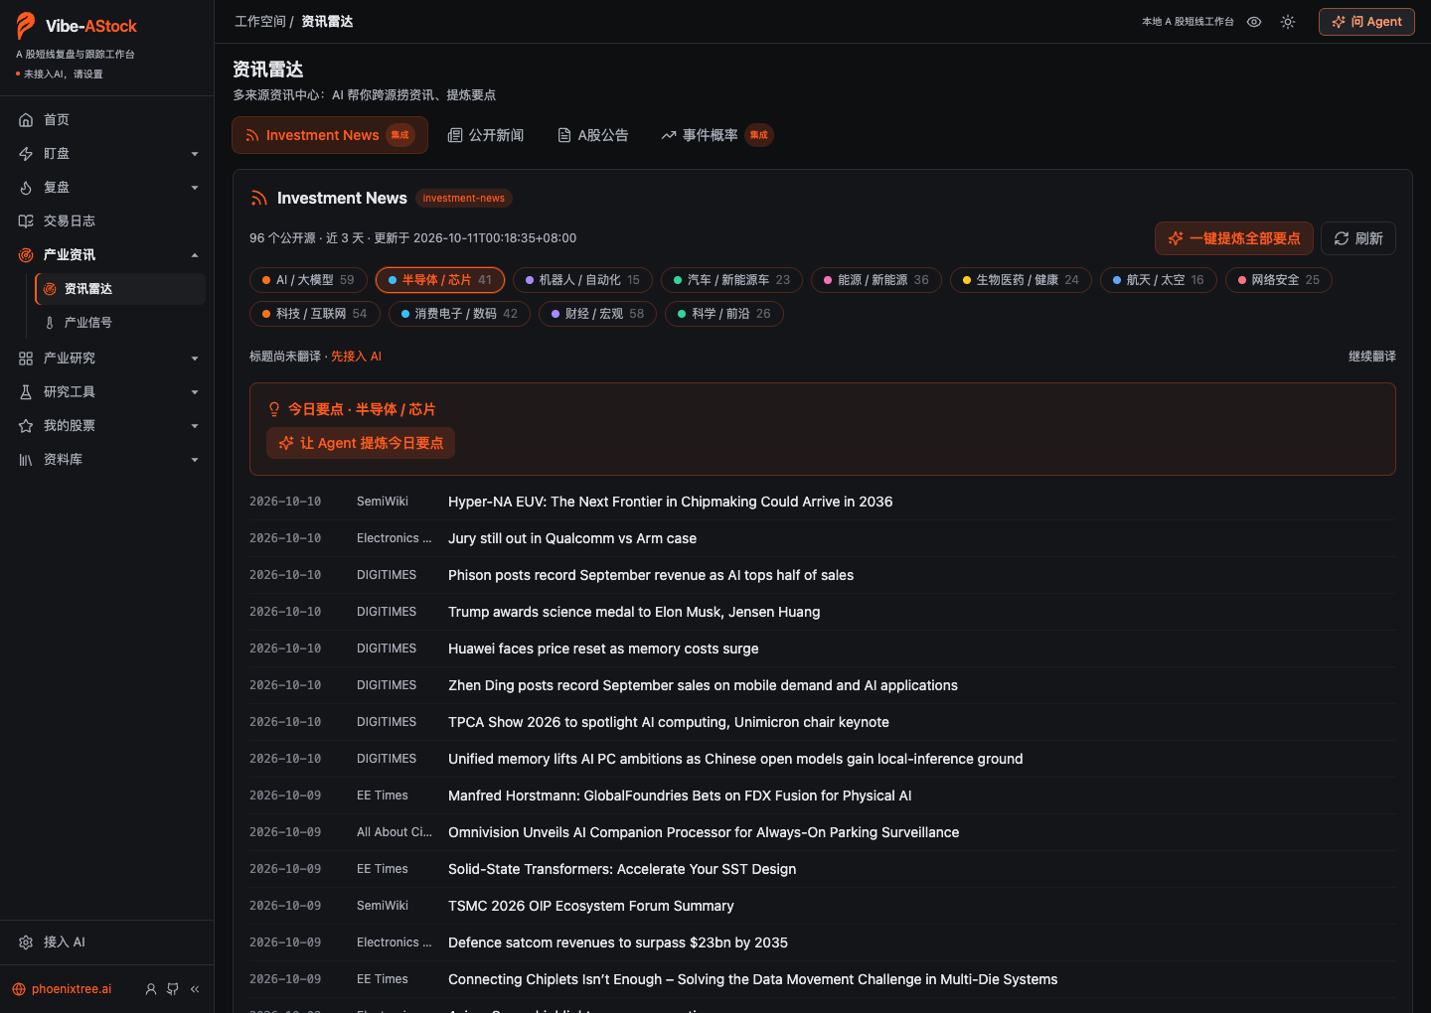The image size is (1431, 1013).
Task: Click the 工作空间 breadcrumb
Action: 259,22
